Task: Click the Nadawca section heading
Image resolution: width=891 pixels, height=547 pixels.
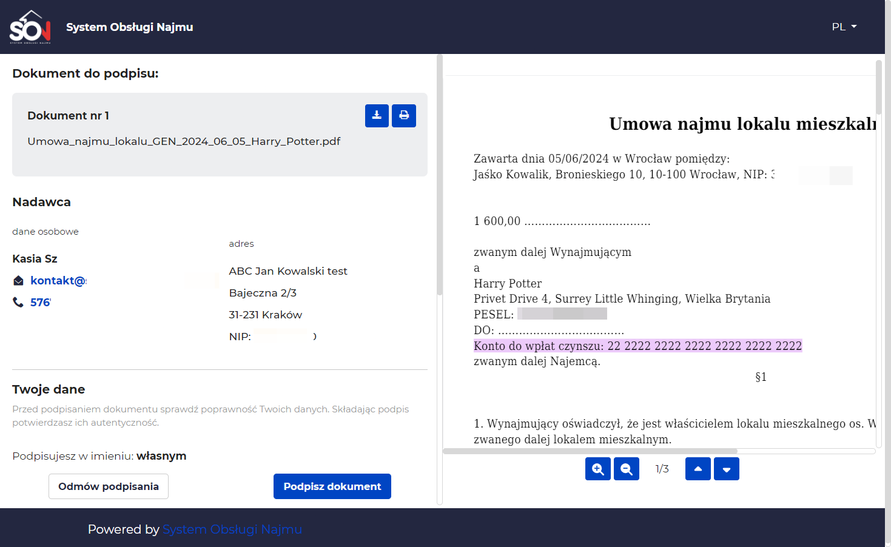Action: (x=42, y=202)
